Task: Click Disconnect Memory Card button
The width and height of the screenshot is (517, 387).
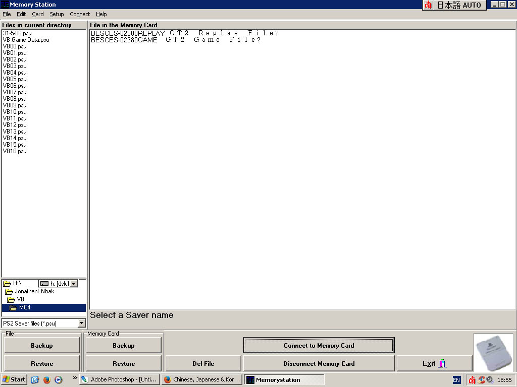Action: (319, 364)
